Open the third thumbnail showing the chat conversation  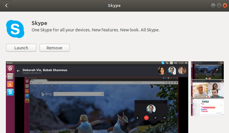(207, 107)
